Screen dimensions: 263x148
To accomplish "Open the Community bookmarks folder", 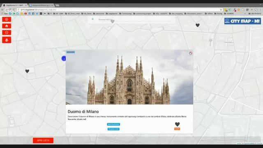I will tap(125, 14).
